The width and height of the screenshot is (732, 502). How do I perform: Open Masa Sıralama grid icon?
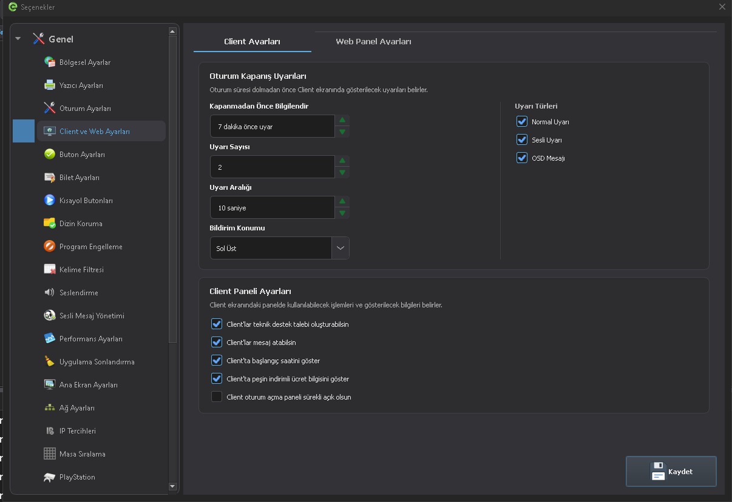[x=50, y=453]
